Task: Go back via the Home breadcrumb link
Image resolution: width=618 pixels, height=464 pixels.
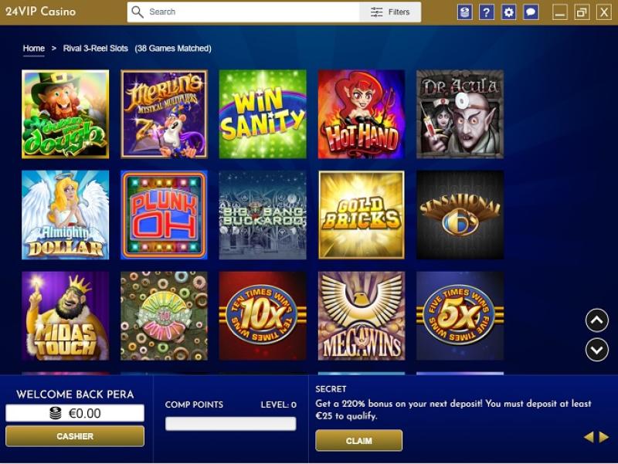Action: [34, 49]
